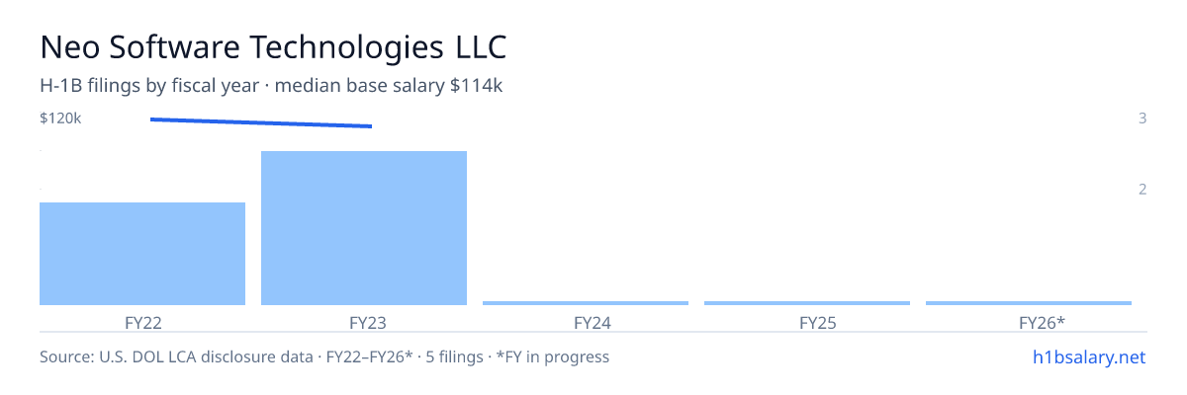Select the thin FY24 bar

click(586, 303)
